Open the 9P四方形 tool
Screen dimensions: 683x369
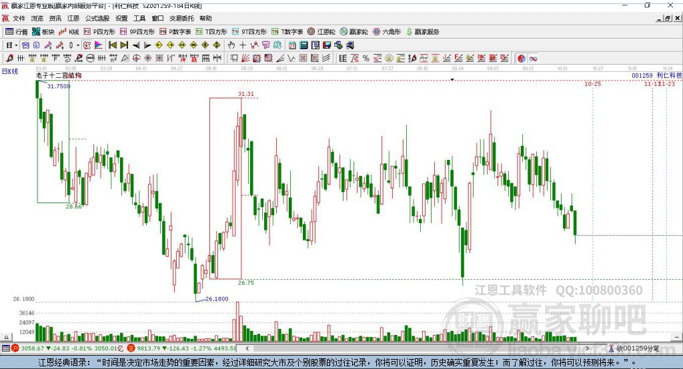(137, 32)
